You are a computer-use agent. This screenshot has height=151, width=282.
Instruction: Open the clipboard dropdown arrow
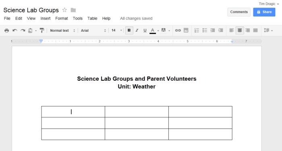(36, 31)
